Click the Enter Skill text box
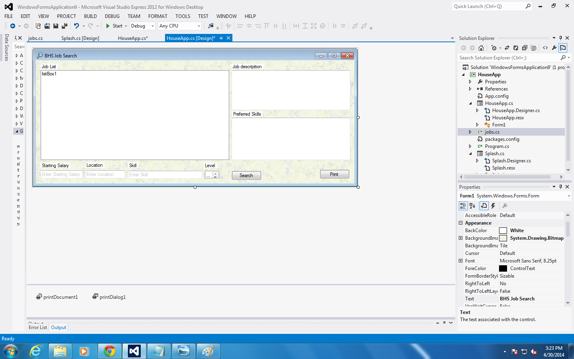The width and height of the screenshot is (574, 359). click(x=165, y=175)
